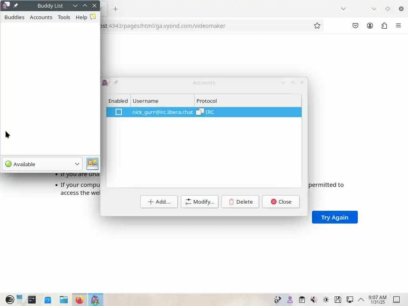408x306 pixels.
Task: Enable the nick_gurr IRC account checkbox
Action: (x=119, y=112)
